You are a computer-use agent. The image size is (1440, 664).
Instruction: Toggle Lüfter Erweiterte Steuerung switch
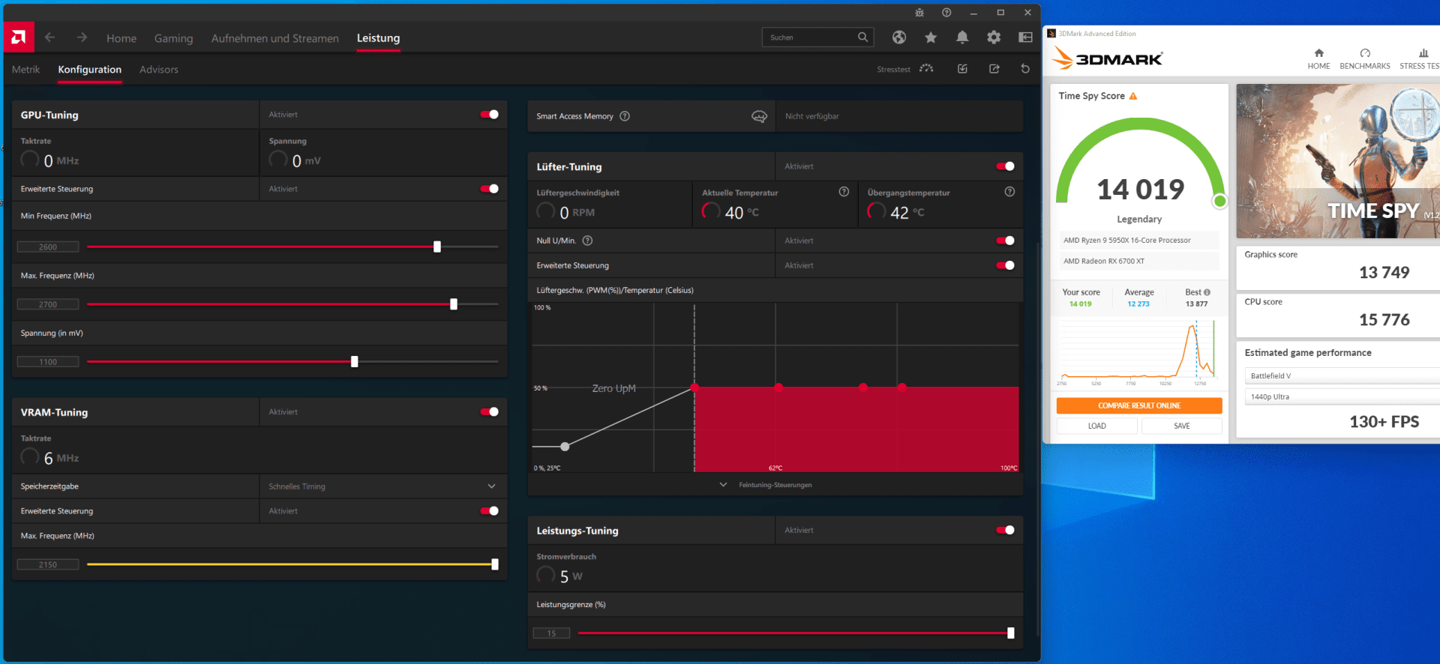[1005, 265]
